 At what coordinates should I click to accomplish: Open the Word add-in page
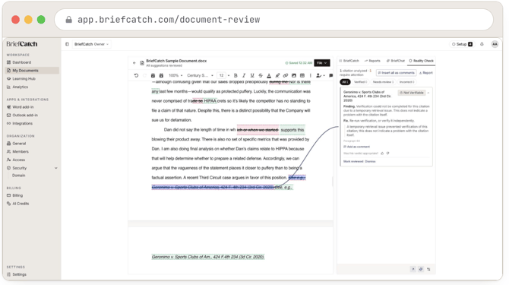[33, 107]
